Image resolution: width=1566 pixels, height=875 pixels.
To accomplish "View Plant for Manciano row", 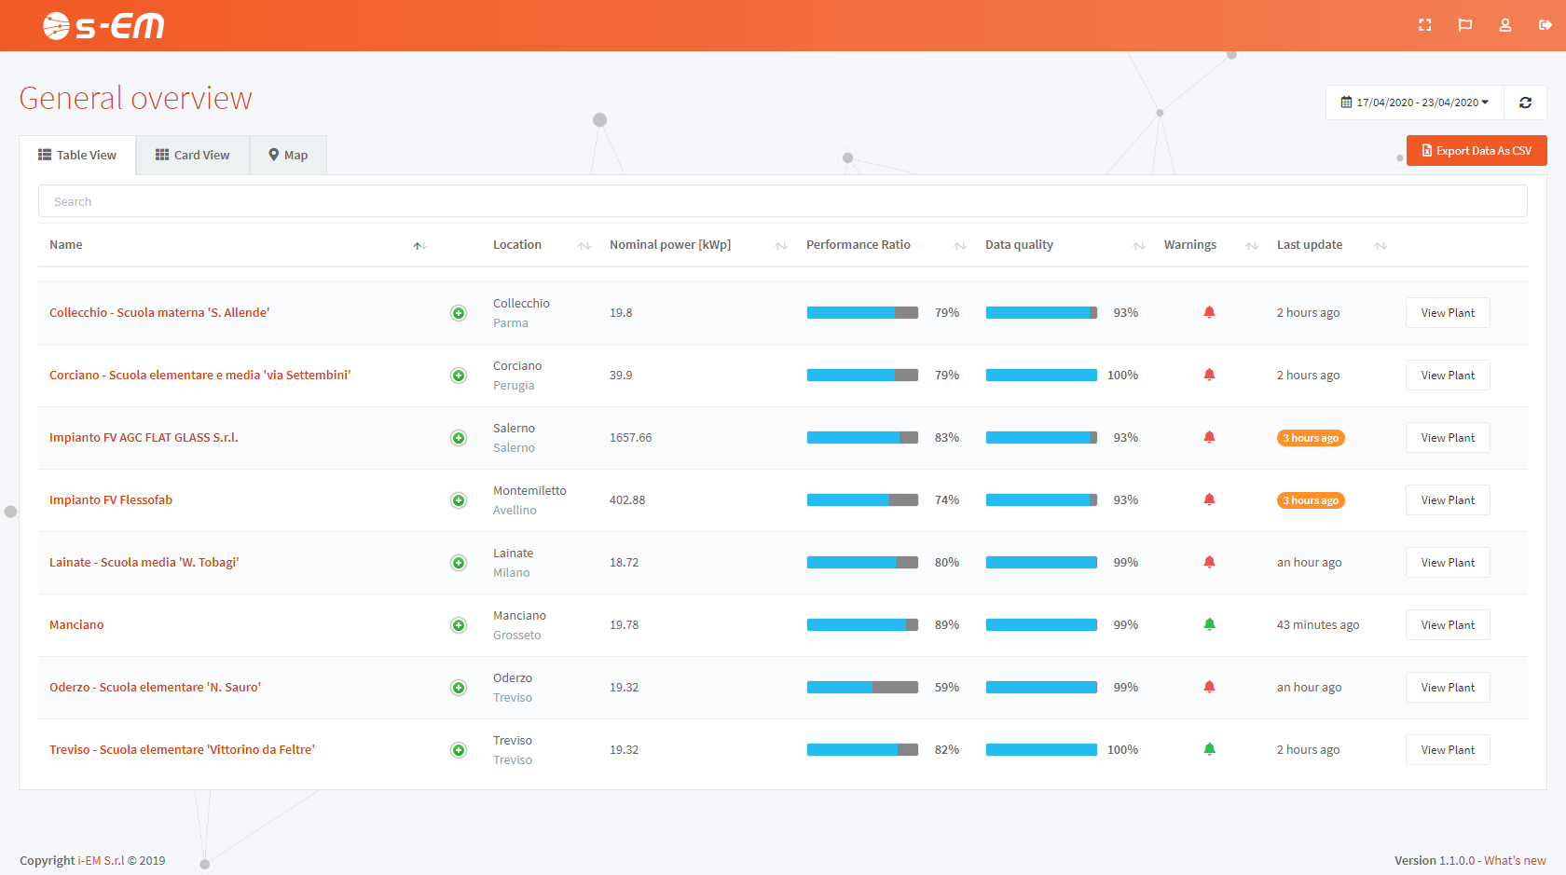I will 1448,625.
